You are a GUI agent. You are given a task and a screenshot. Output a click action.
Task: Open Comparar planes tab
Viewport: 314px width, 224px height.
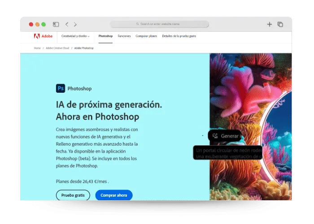click(x=146, y=36)
